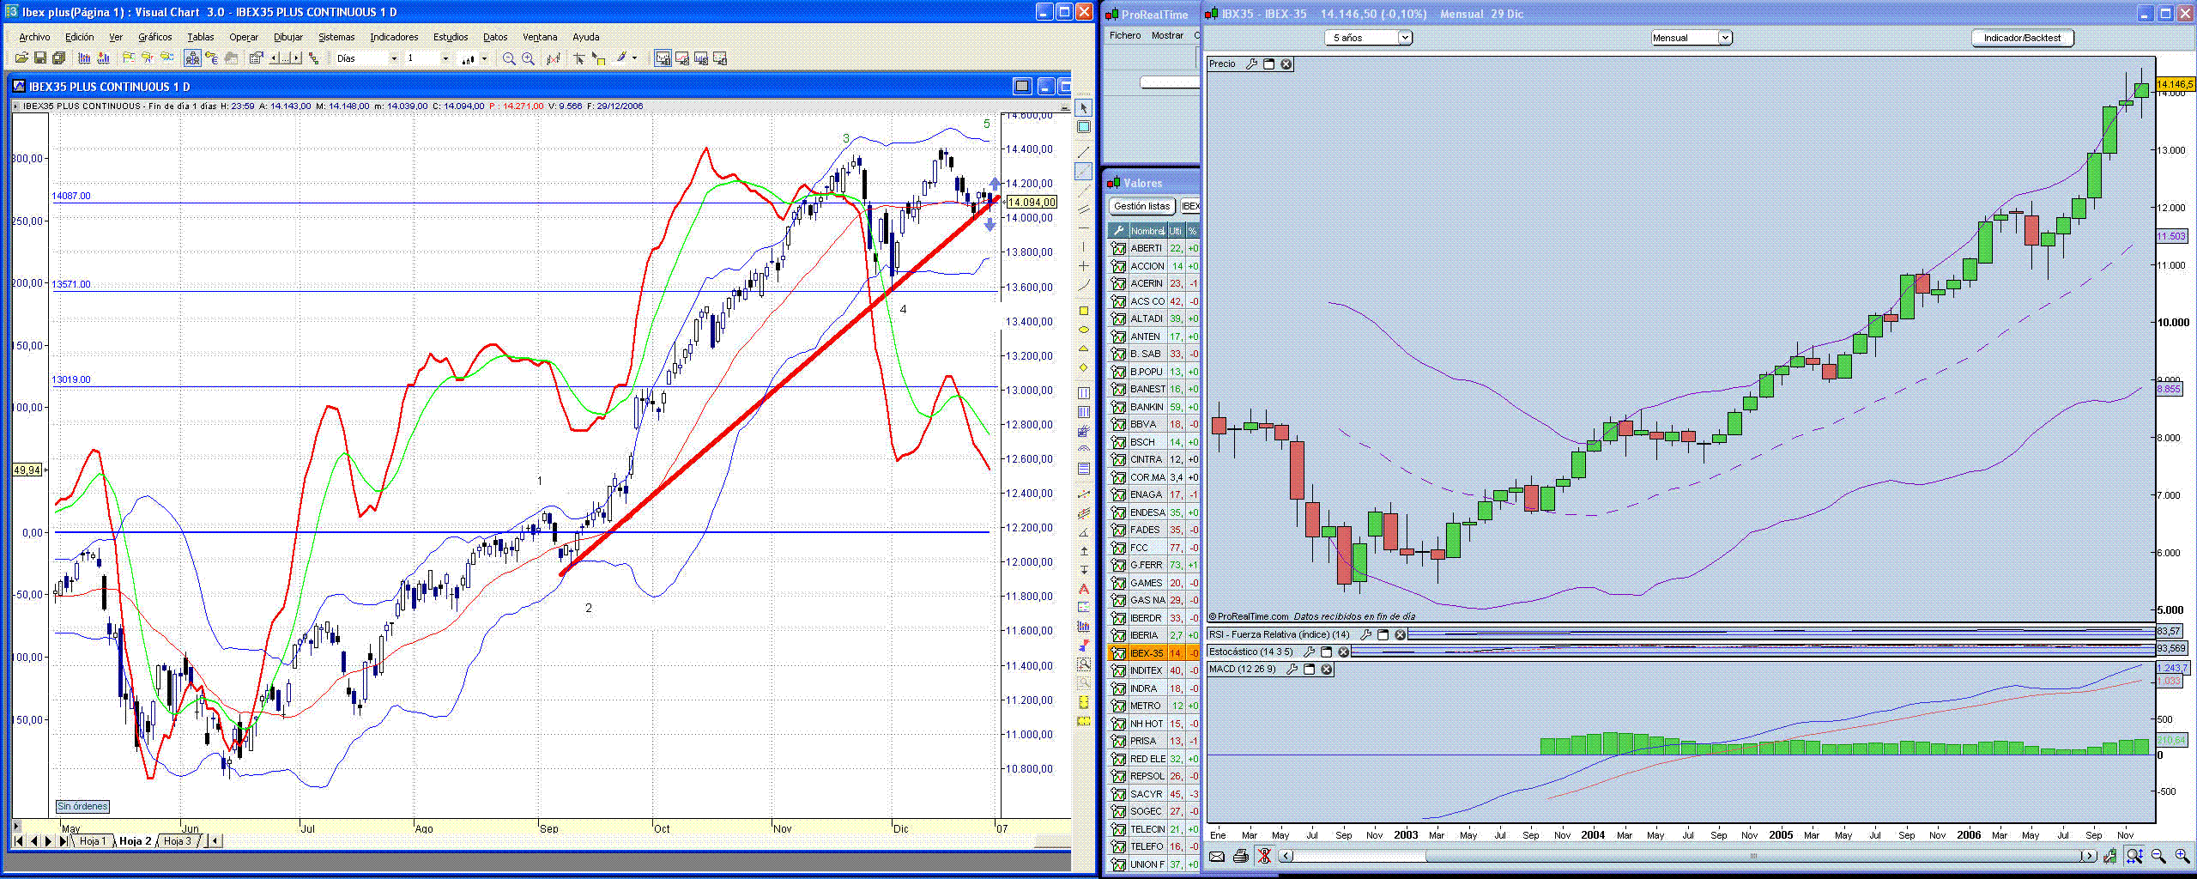The image size is (2197, 879).
Task: Open the Dibujar menu
Action: point(287,37)
